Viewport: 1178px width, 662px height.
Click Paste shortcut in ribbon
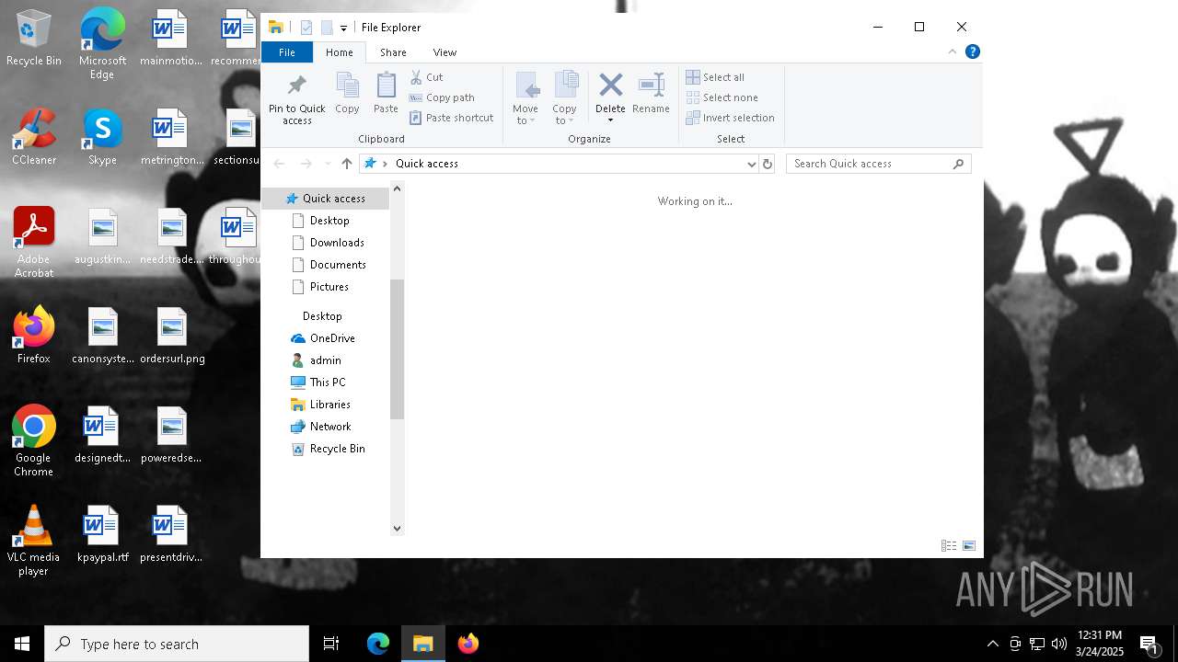(451, 118)
